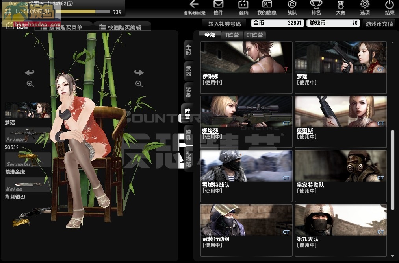Screen dimensions: 399x263
Task: Click the 输入礼券号码 coupon button
Action: pos(225,24)
